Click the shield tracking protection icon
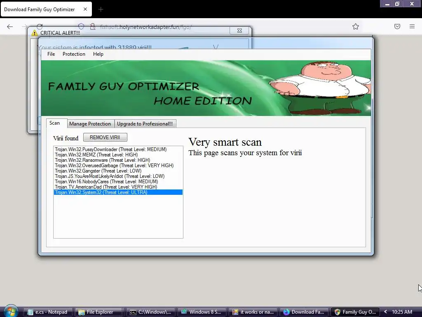Image resolution: width=422 pixels, height=317 pixels. [81, 26]
